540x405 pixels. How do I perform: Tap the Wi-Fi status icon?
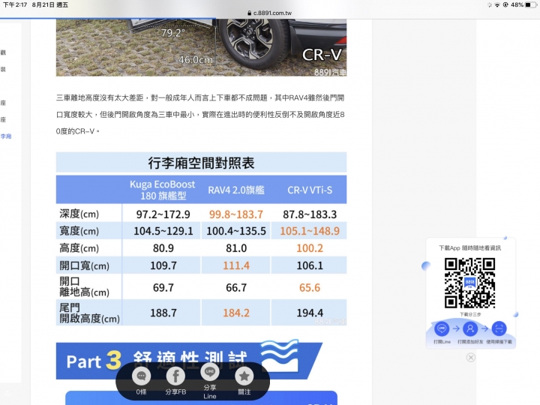pos(497,4)
